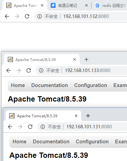Click Tomcat favicon on the 131 window tab

click(12, 116)
